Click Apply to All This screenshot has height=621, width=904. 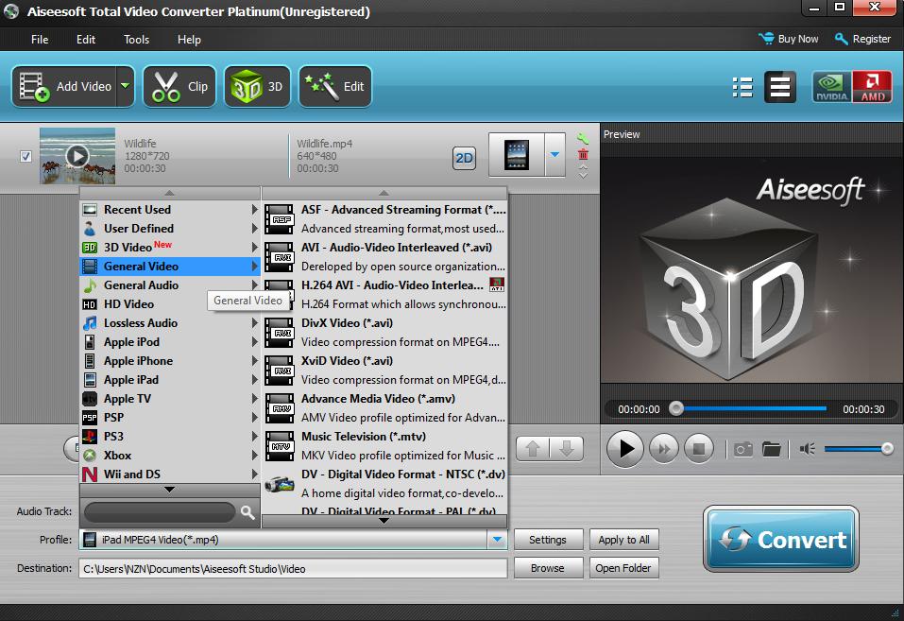[623, 539]
